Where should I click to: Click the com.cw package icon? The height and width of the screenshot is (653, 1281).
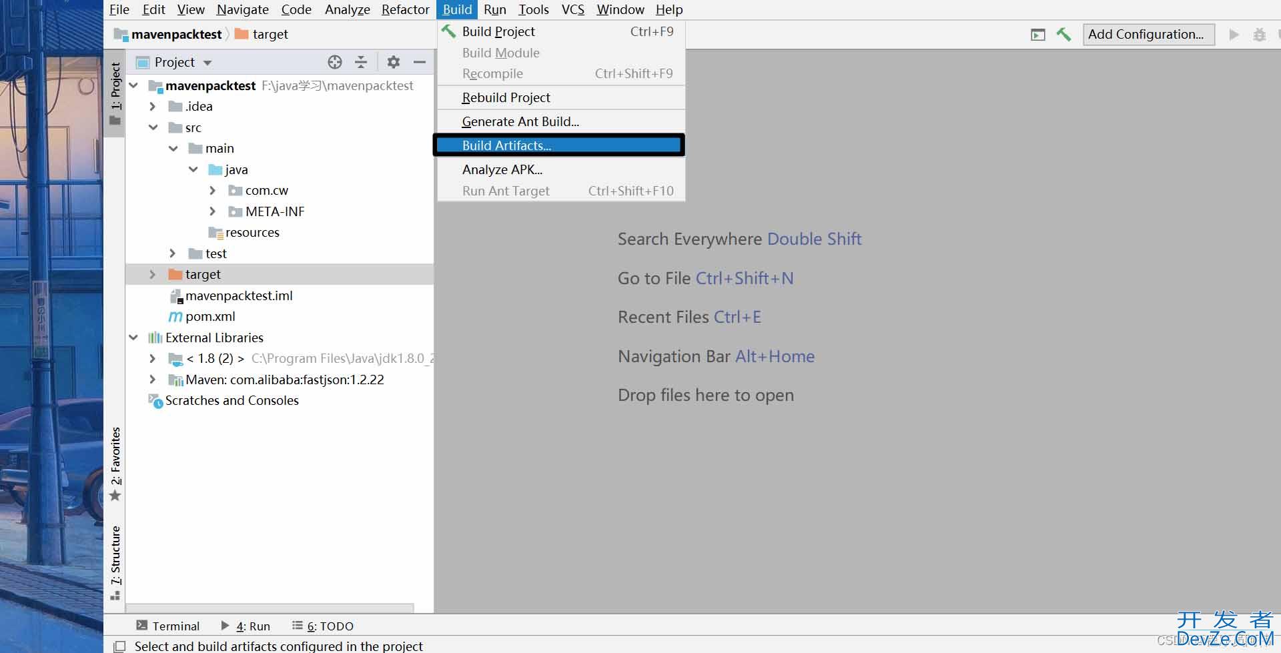click(236, 191)
